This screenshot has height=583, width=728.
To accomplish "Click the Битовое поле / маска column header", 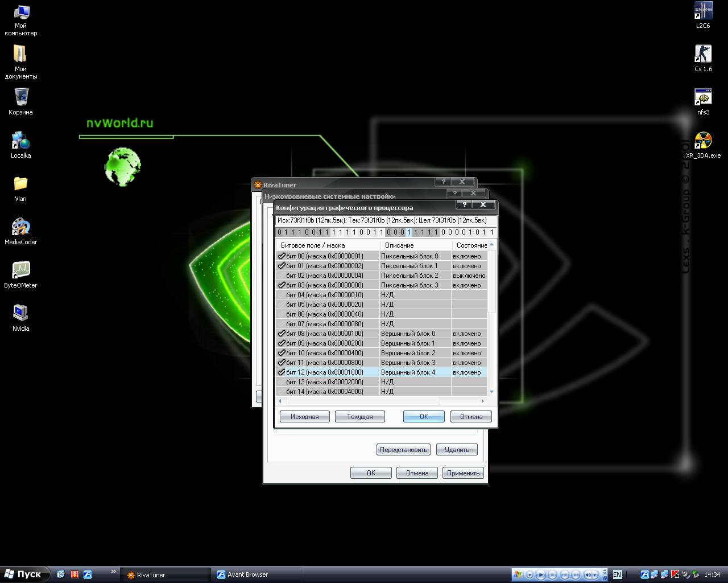I will pos(328,245).
